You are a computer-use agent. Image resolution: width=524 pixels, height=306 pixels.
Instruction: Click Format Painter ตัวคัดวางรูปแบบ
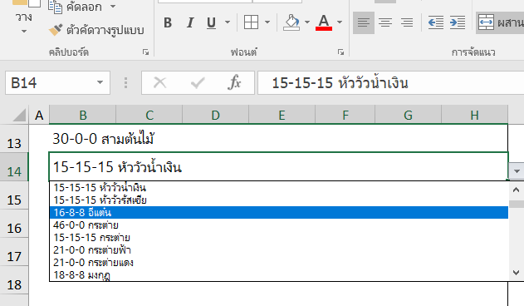[x=96, y=30]
